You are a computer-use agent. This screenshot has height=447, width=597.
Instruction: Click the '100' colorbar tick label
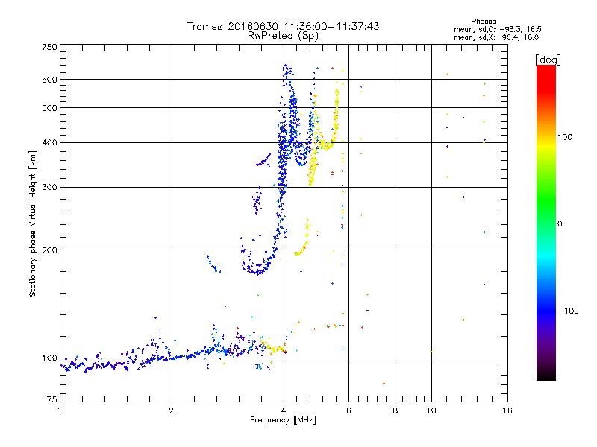[x=565, y=137]
